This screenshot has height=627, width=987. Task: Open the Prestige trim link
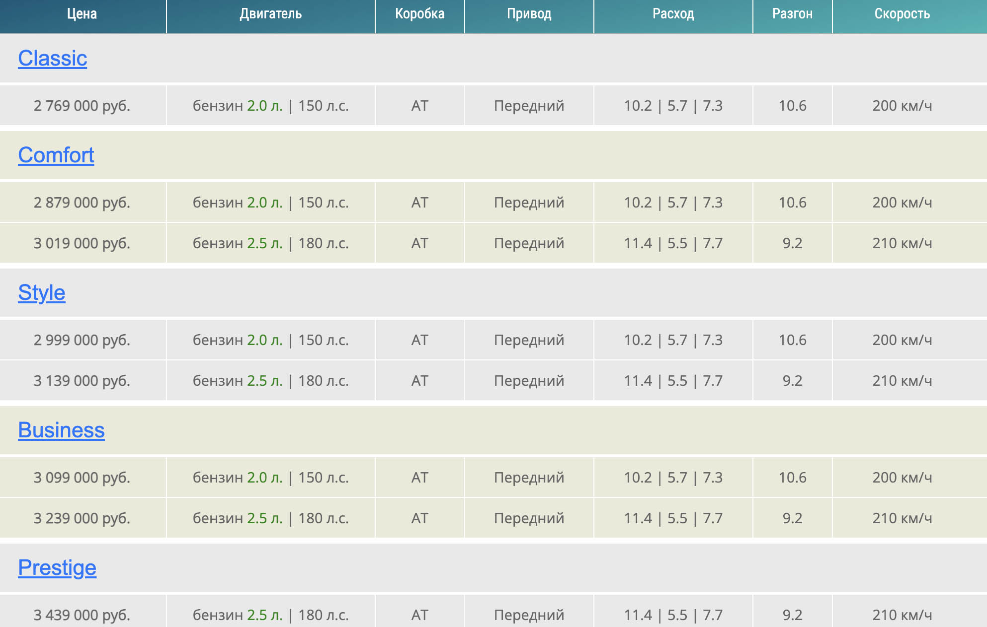coord(57,568)
